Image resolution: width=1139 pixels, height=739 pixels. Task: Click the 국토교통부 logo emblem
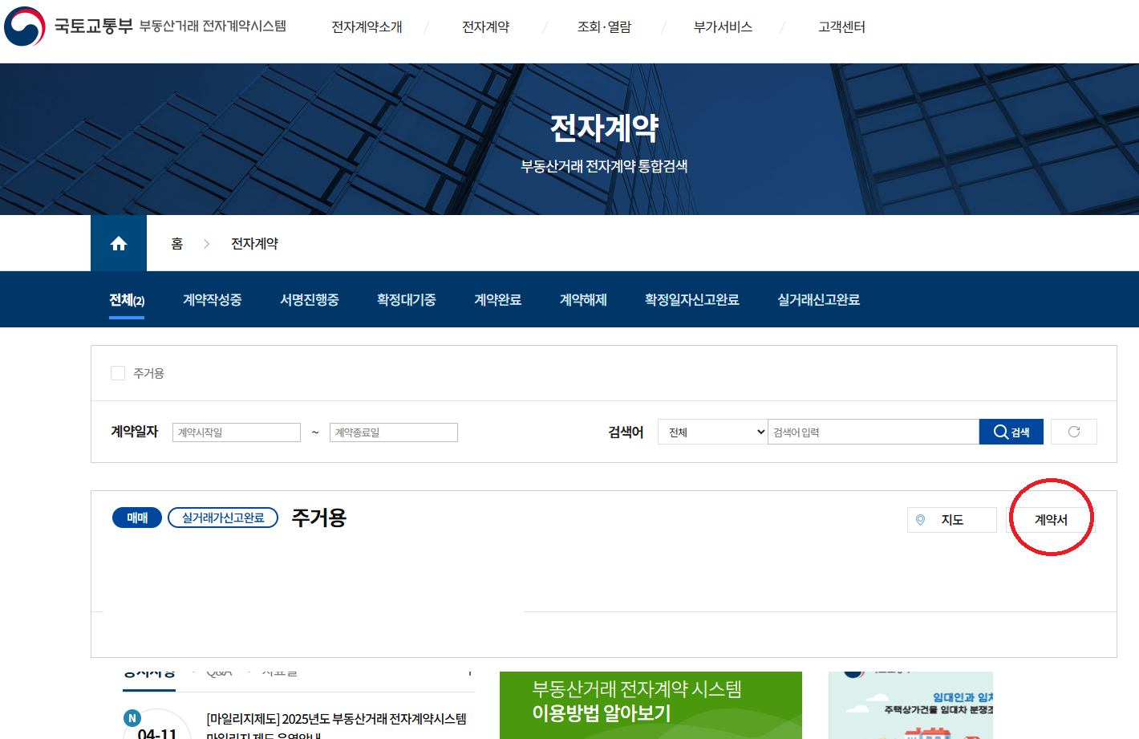(25, 26)
